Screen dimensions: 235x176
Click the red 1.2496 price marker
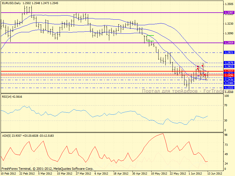229,75
